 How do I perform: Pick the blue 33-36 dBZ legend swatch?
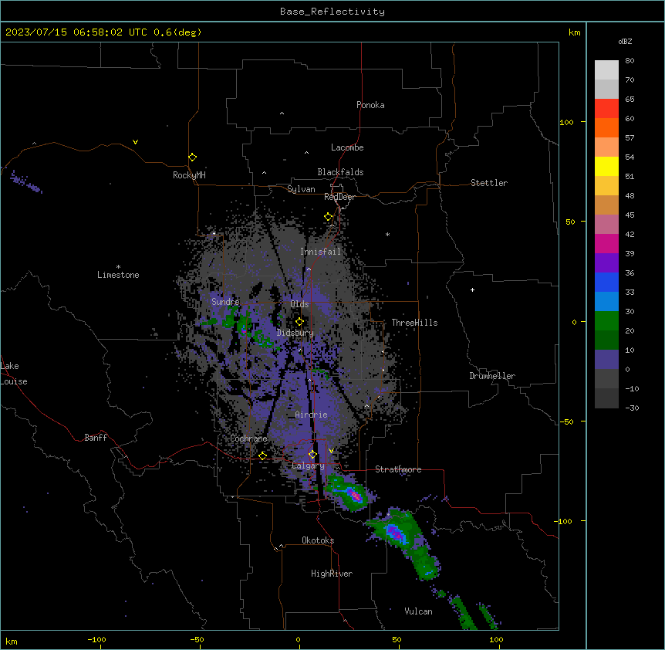[x=606, y=282]
